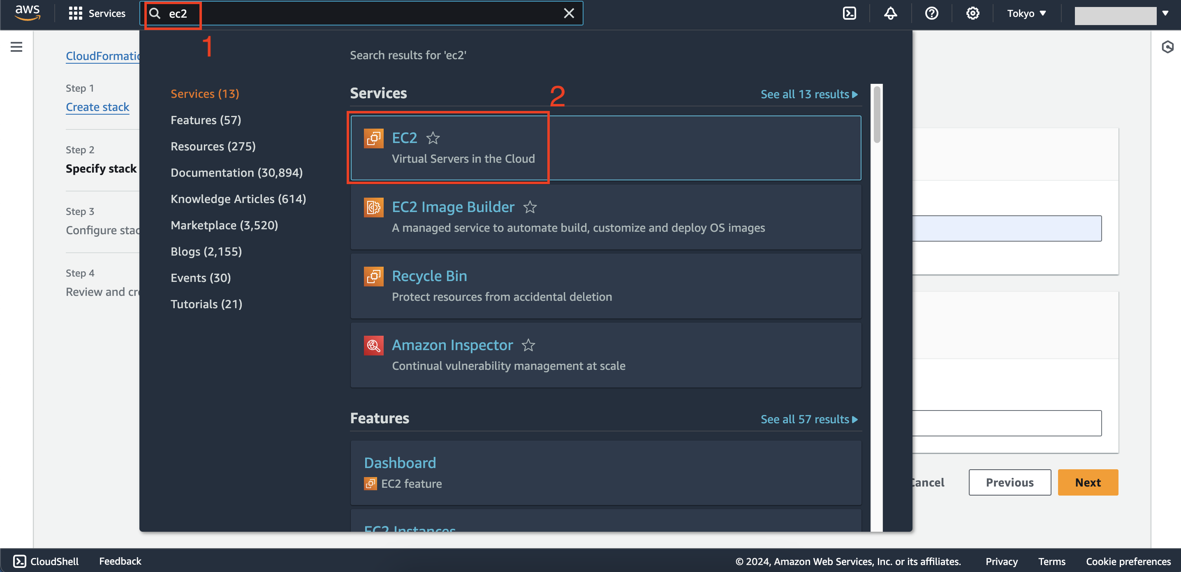Viewport: 1181px width, 572px height.
Task: Click in the ec2 search field
Action: pos(362,13)
